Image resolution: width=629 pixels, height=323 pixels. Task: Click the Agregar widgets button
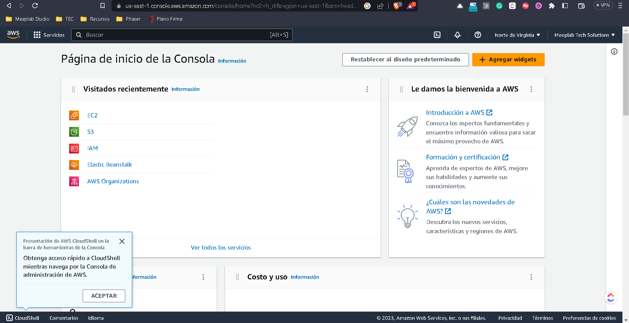[x=508, y=60]
